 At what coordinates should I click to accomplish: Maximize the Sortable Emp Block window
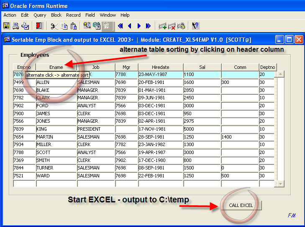point(289,40)
